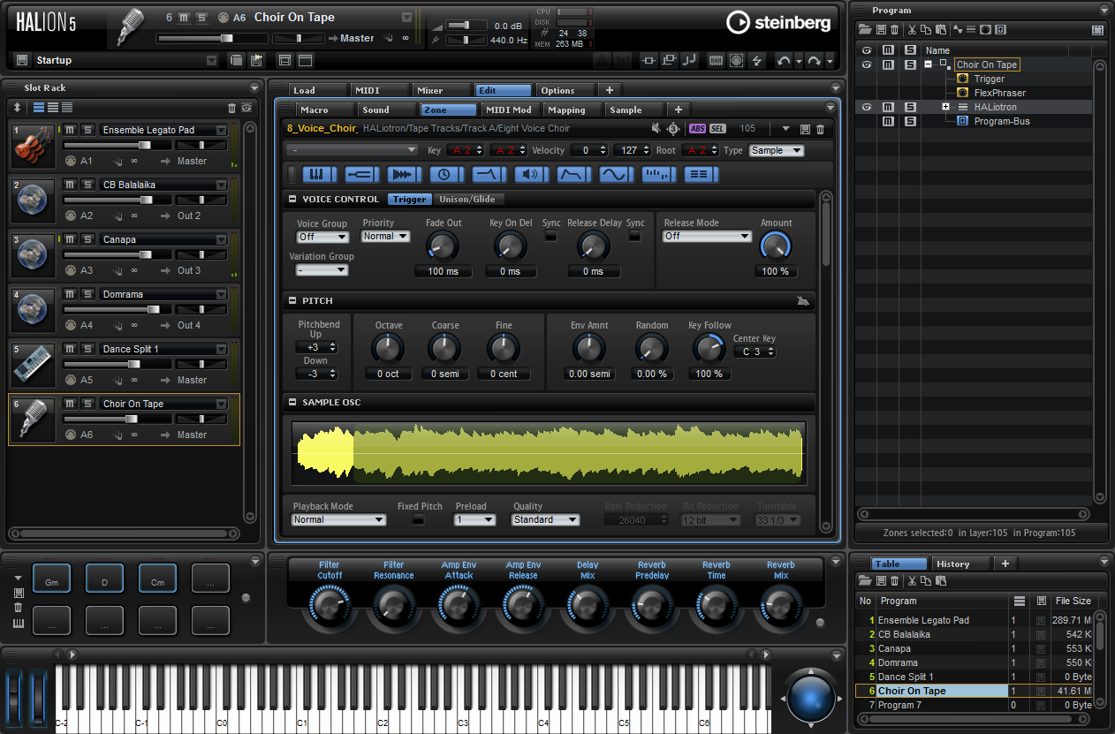
Task: Mute the Ensemble Legato Pad slot
Action: [70, 130]
